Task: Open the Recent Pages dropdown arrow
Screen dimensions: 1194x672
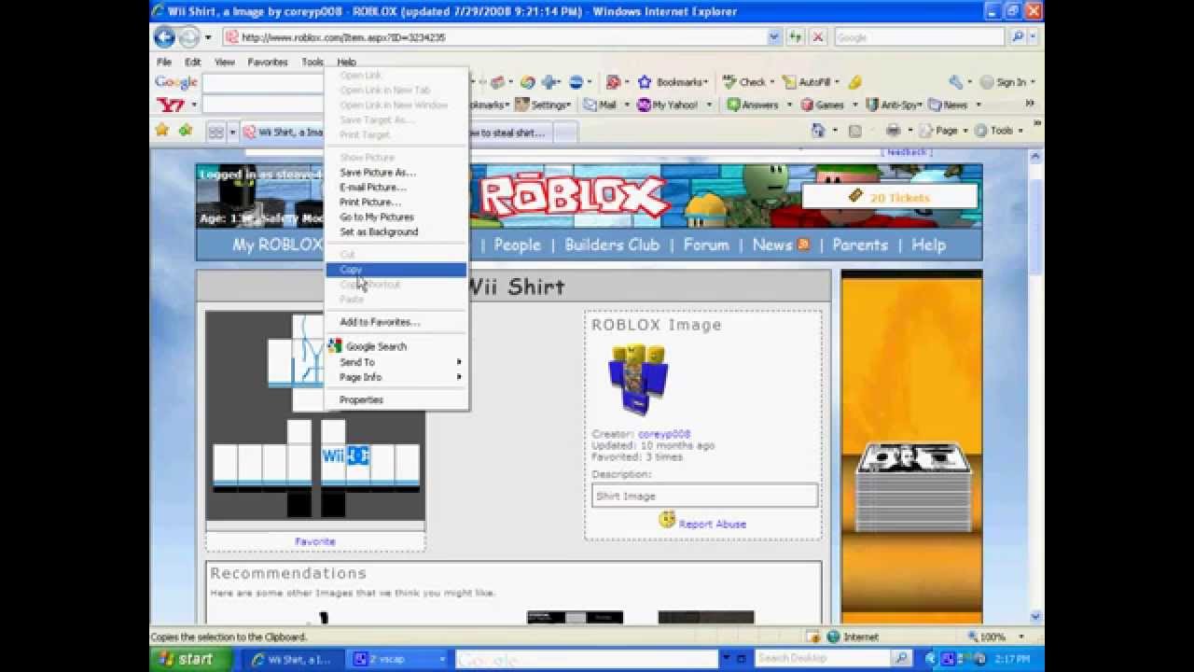Action: point(207,37)
